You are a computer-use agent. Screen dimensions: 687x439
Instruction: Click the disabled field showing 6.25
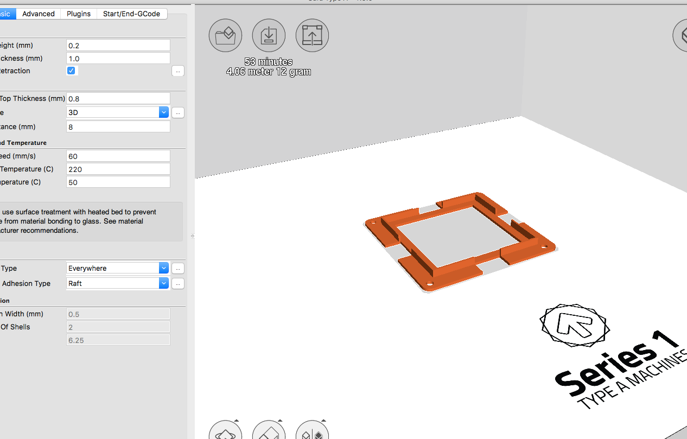(x=118, y=340)
